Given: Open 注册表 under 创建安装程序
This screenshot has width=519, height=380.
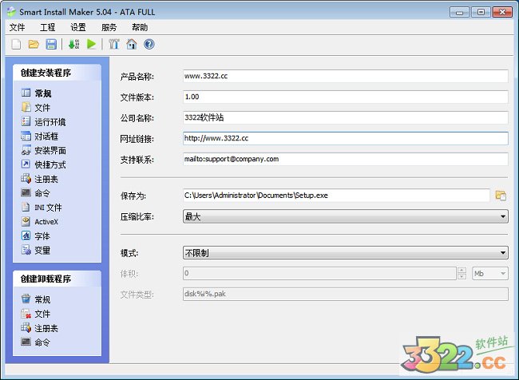Looking at the screenshot, I should pyautogui.click(x=46, y=179).
